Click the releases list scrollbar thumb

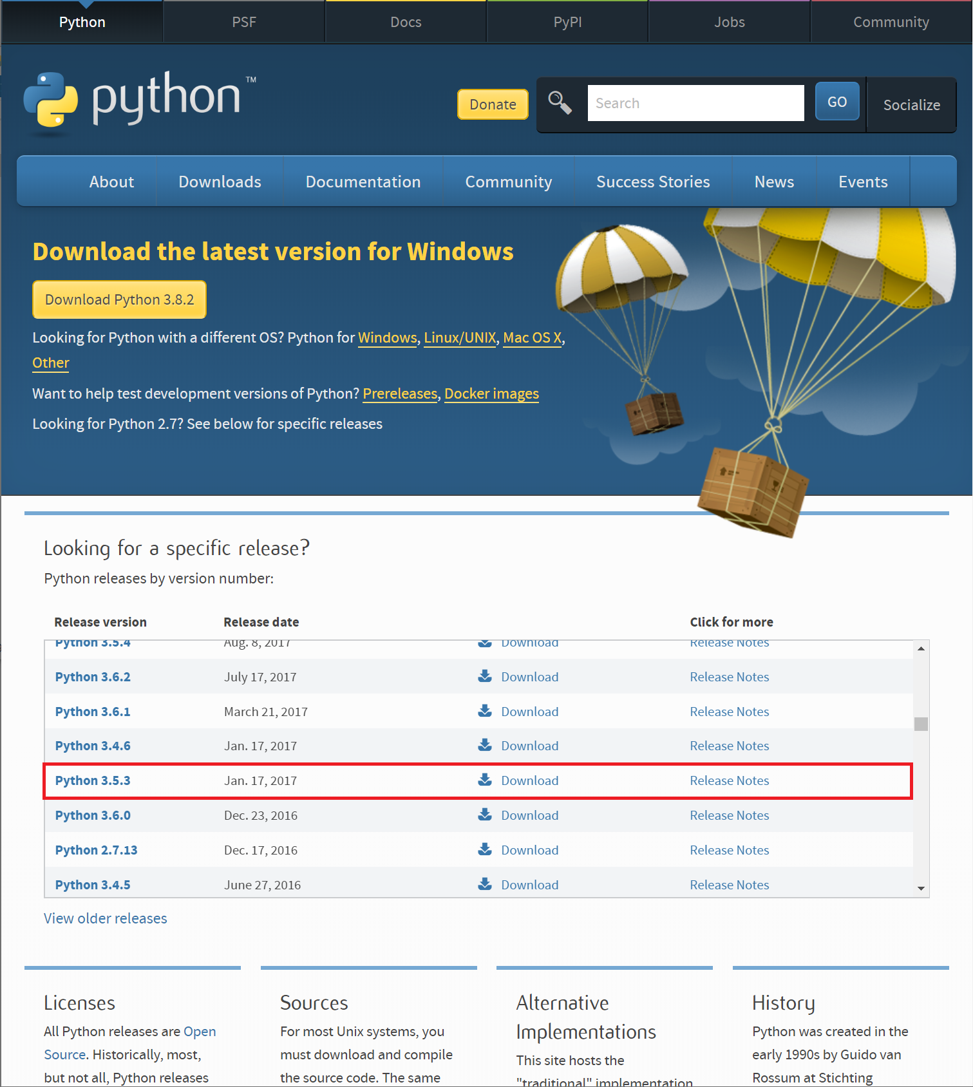pyautogui.click(x=921, y=724)
